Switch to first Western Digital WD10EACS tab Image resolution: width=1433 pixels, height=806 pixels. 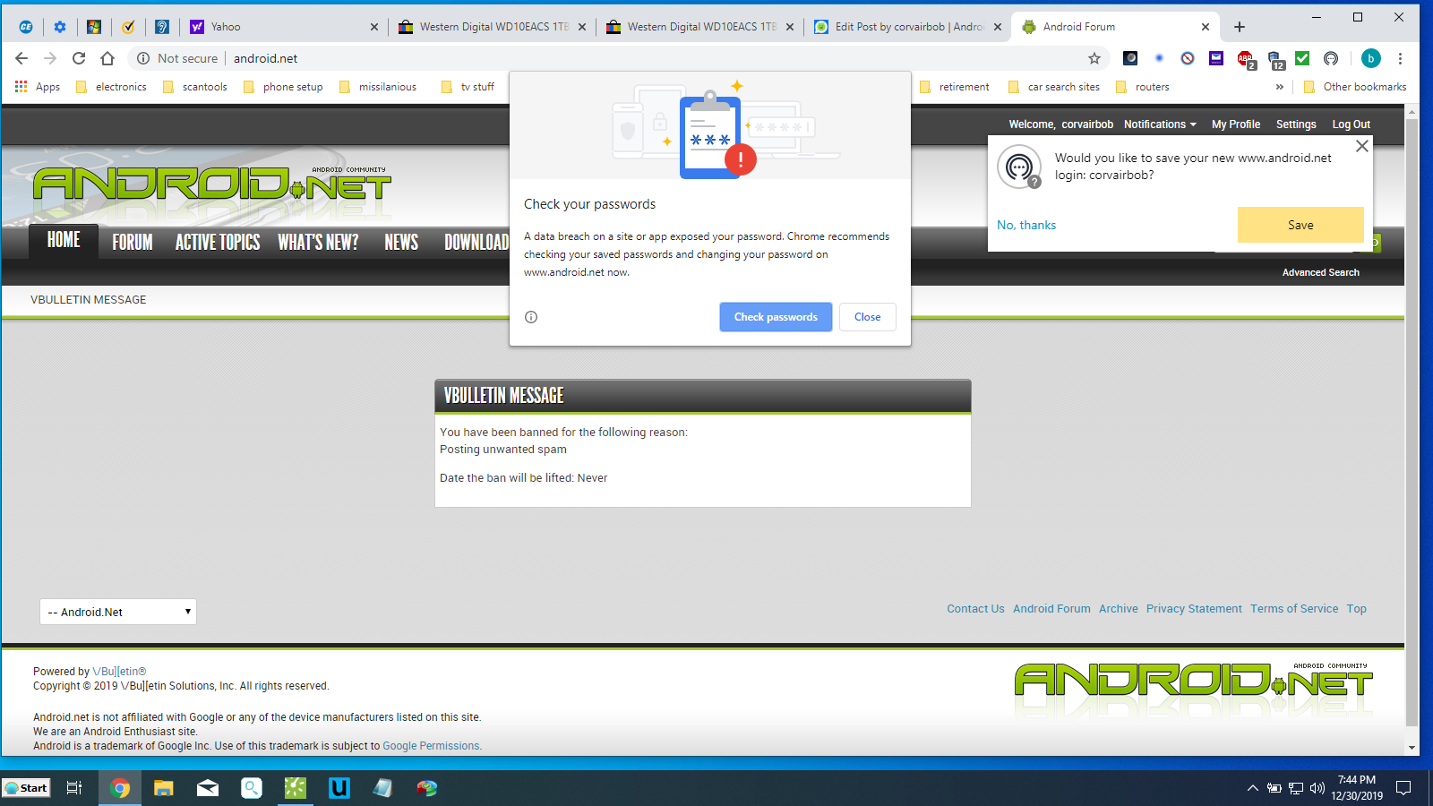(x=493, y=27)
